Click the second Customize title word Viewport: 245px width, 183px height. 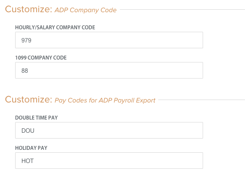(29, 100)
